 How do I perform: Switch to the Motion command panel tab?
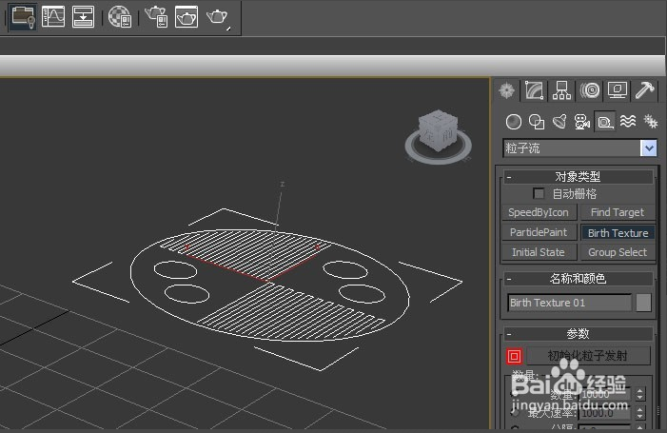coord(590,90)
